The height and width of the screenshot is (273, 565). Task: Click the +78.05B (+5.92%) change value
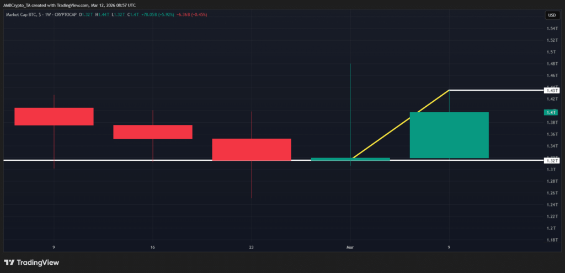[x=158, y=15]
